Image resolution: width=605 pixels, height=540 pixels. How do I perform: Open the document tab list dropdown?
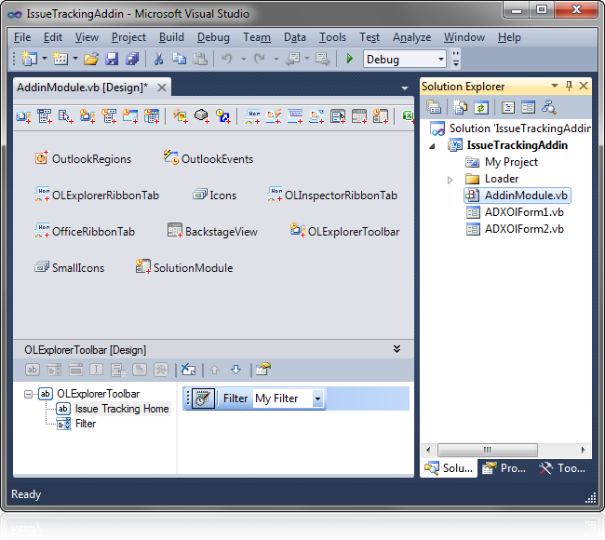(x=405, y=88)
